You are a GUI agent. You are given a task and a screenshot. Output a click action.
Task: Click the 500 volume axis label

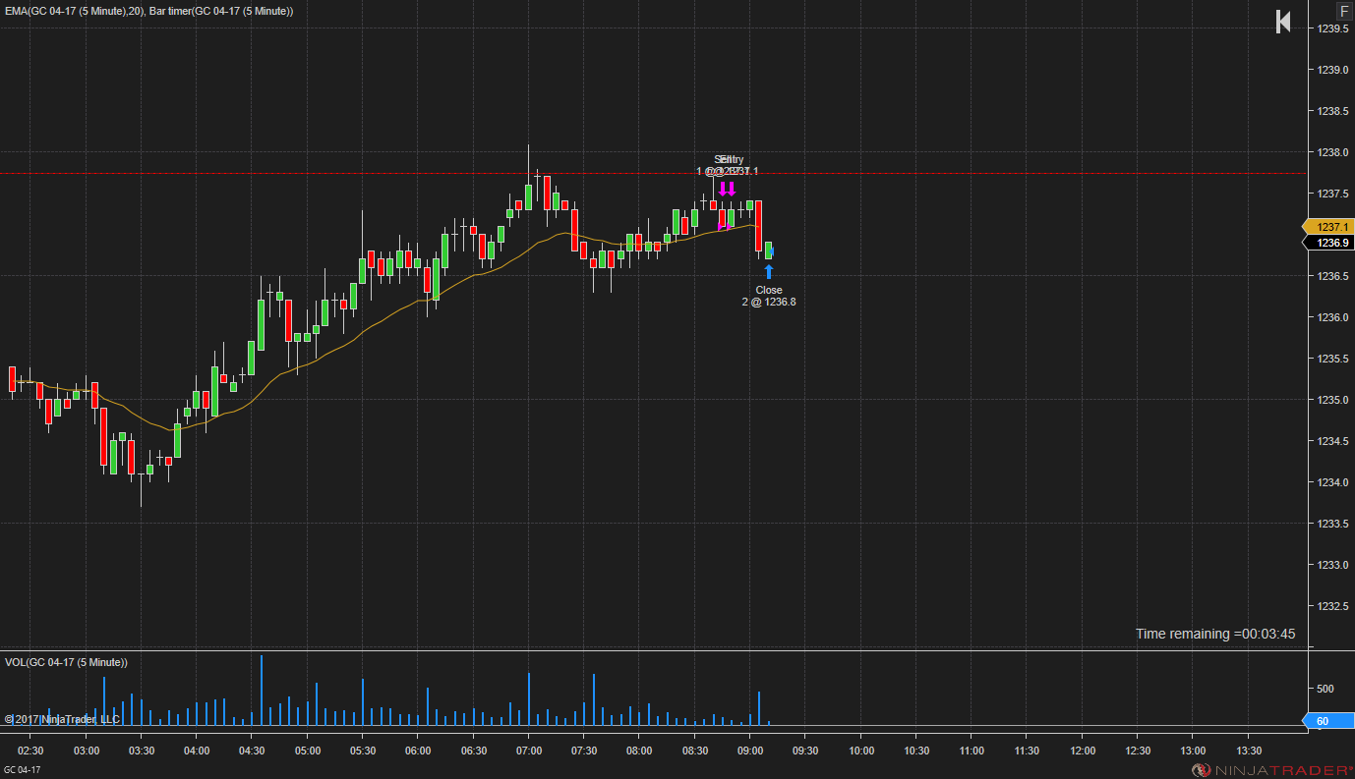(x=1326, y=689)
